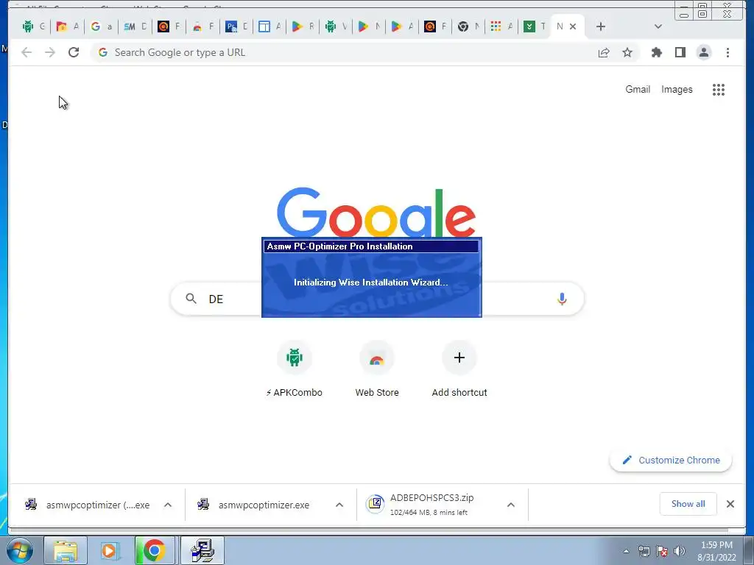Click the network tray icon

pyautogui.click(x=644, y=551)
